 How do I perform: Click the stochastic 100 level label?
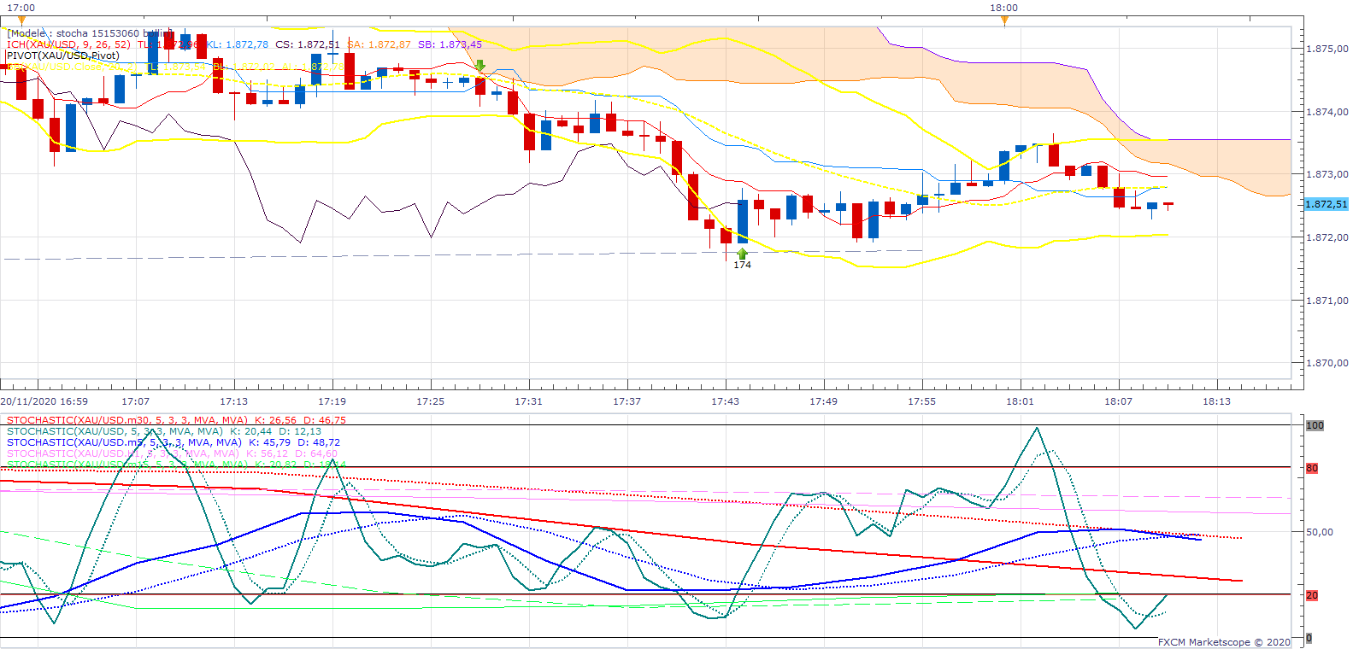tap(1315, 425)
